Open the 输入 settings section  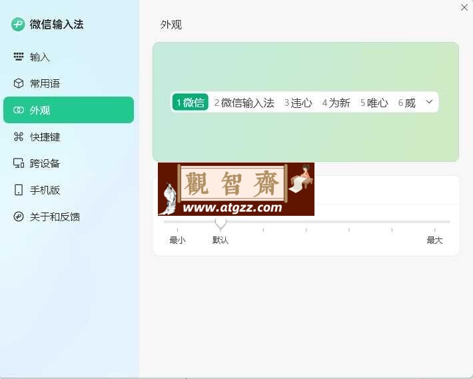pyautogui.click(x=69, y=57)
